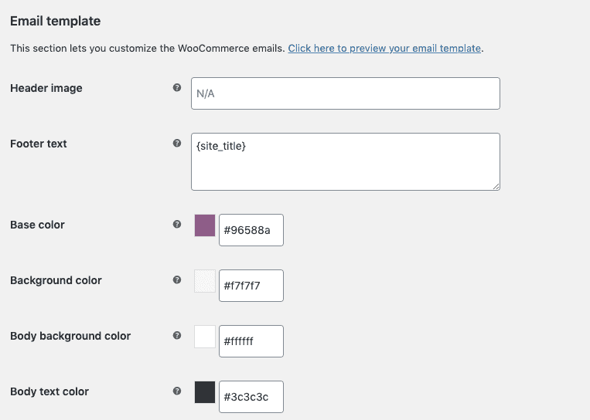
Task: Click the Base color hex field #96588a
Action: (x=251, y=230)
